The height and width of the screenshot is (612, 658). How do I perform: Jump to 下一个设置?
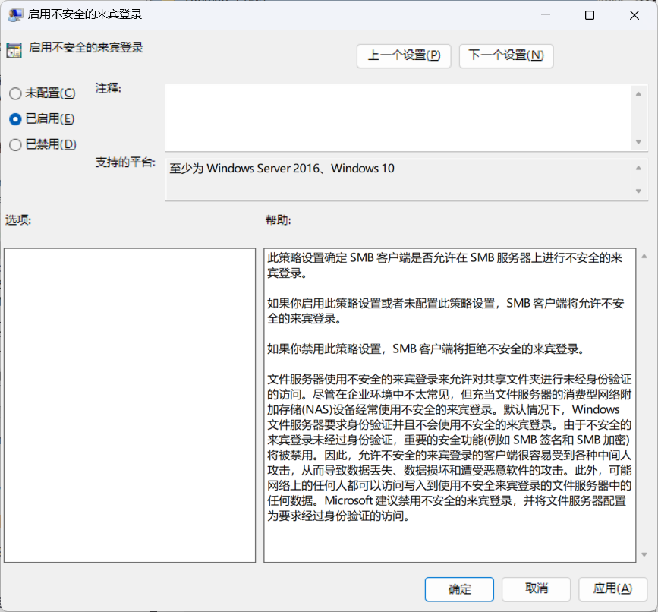click(506, 55)
